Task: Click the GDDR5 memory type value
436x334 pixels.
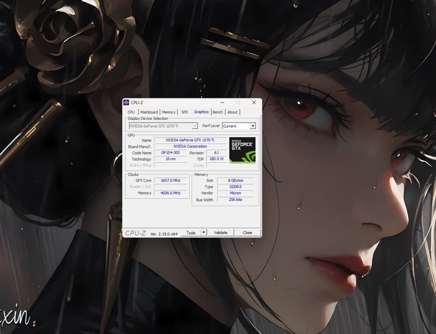Action: 235,187
